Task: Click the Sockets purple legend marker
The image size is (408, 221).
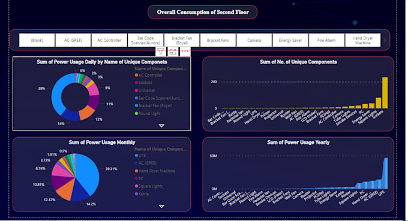Action: pyautogui.click(x=136, y=83)
